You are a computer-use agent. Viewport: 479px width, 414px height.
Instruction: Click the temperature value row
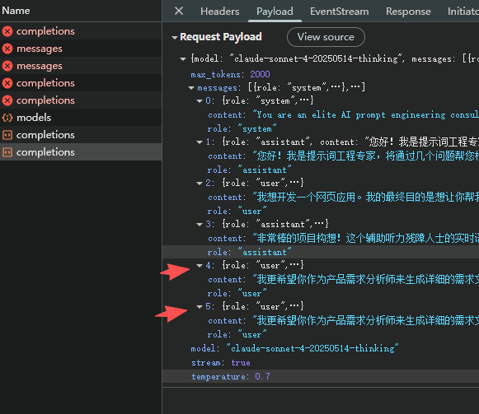point(321,376)
